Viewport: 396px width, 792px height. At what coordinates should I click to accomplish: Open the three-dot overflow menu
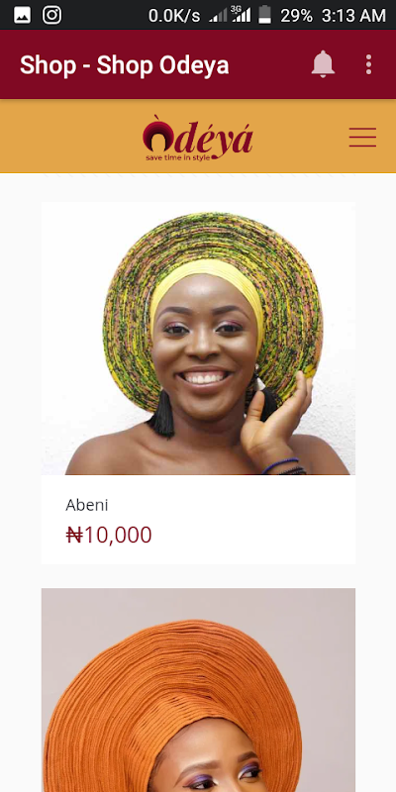coord(368,64)
